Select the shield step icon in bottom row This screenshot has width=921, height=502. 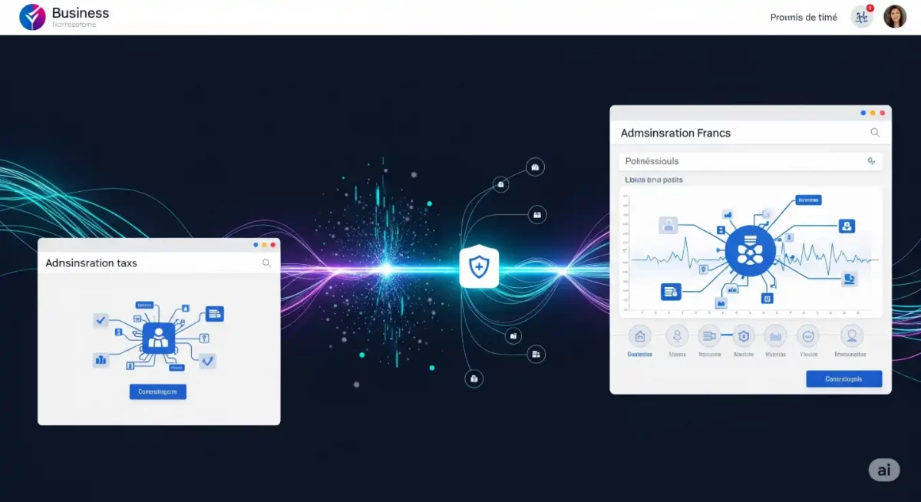[x=744, y=335]
